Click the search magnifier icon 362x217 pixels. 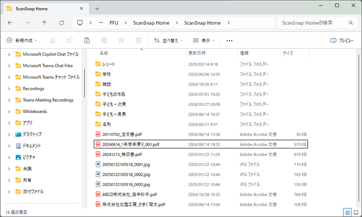(x=351, y=23)
